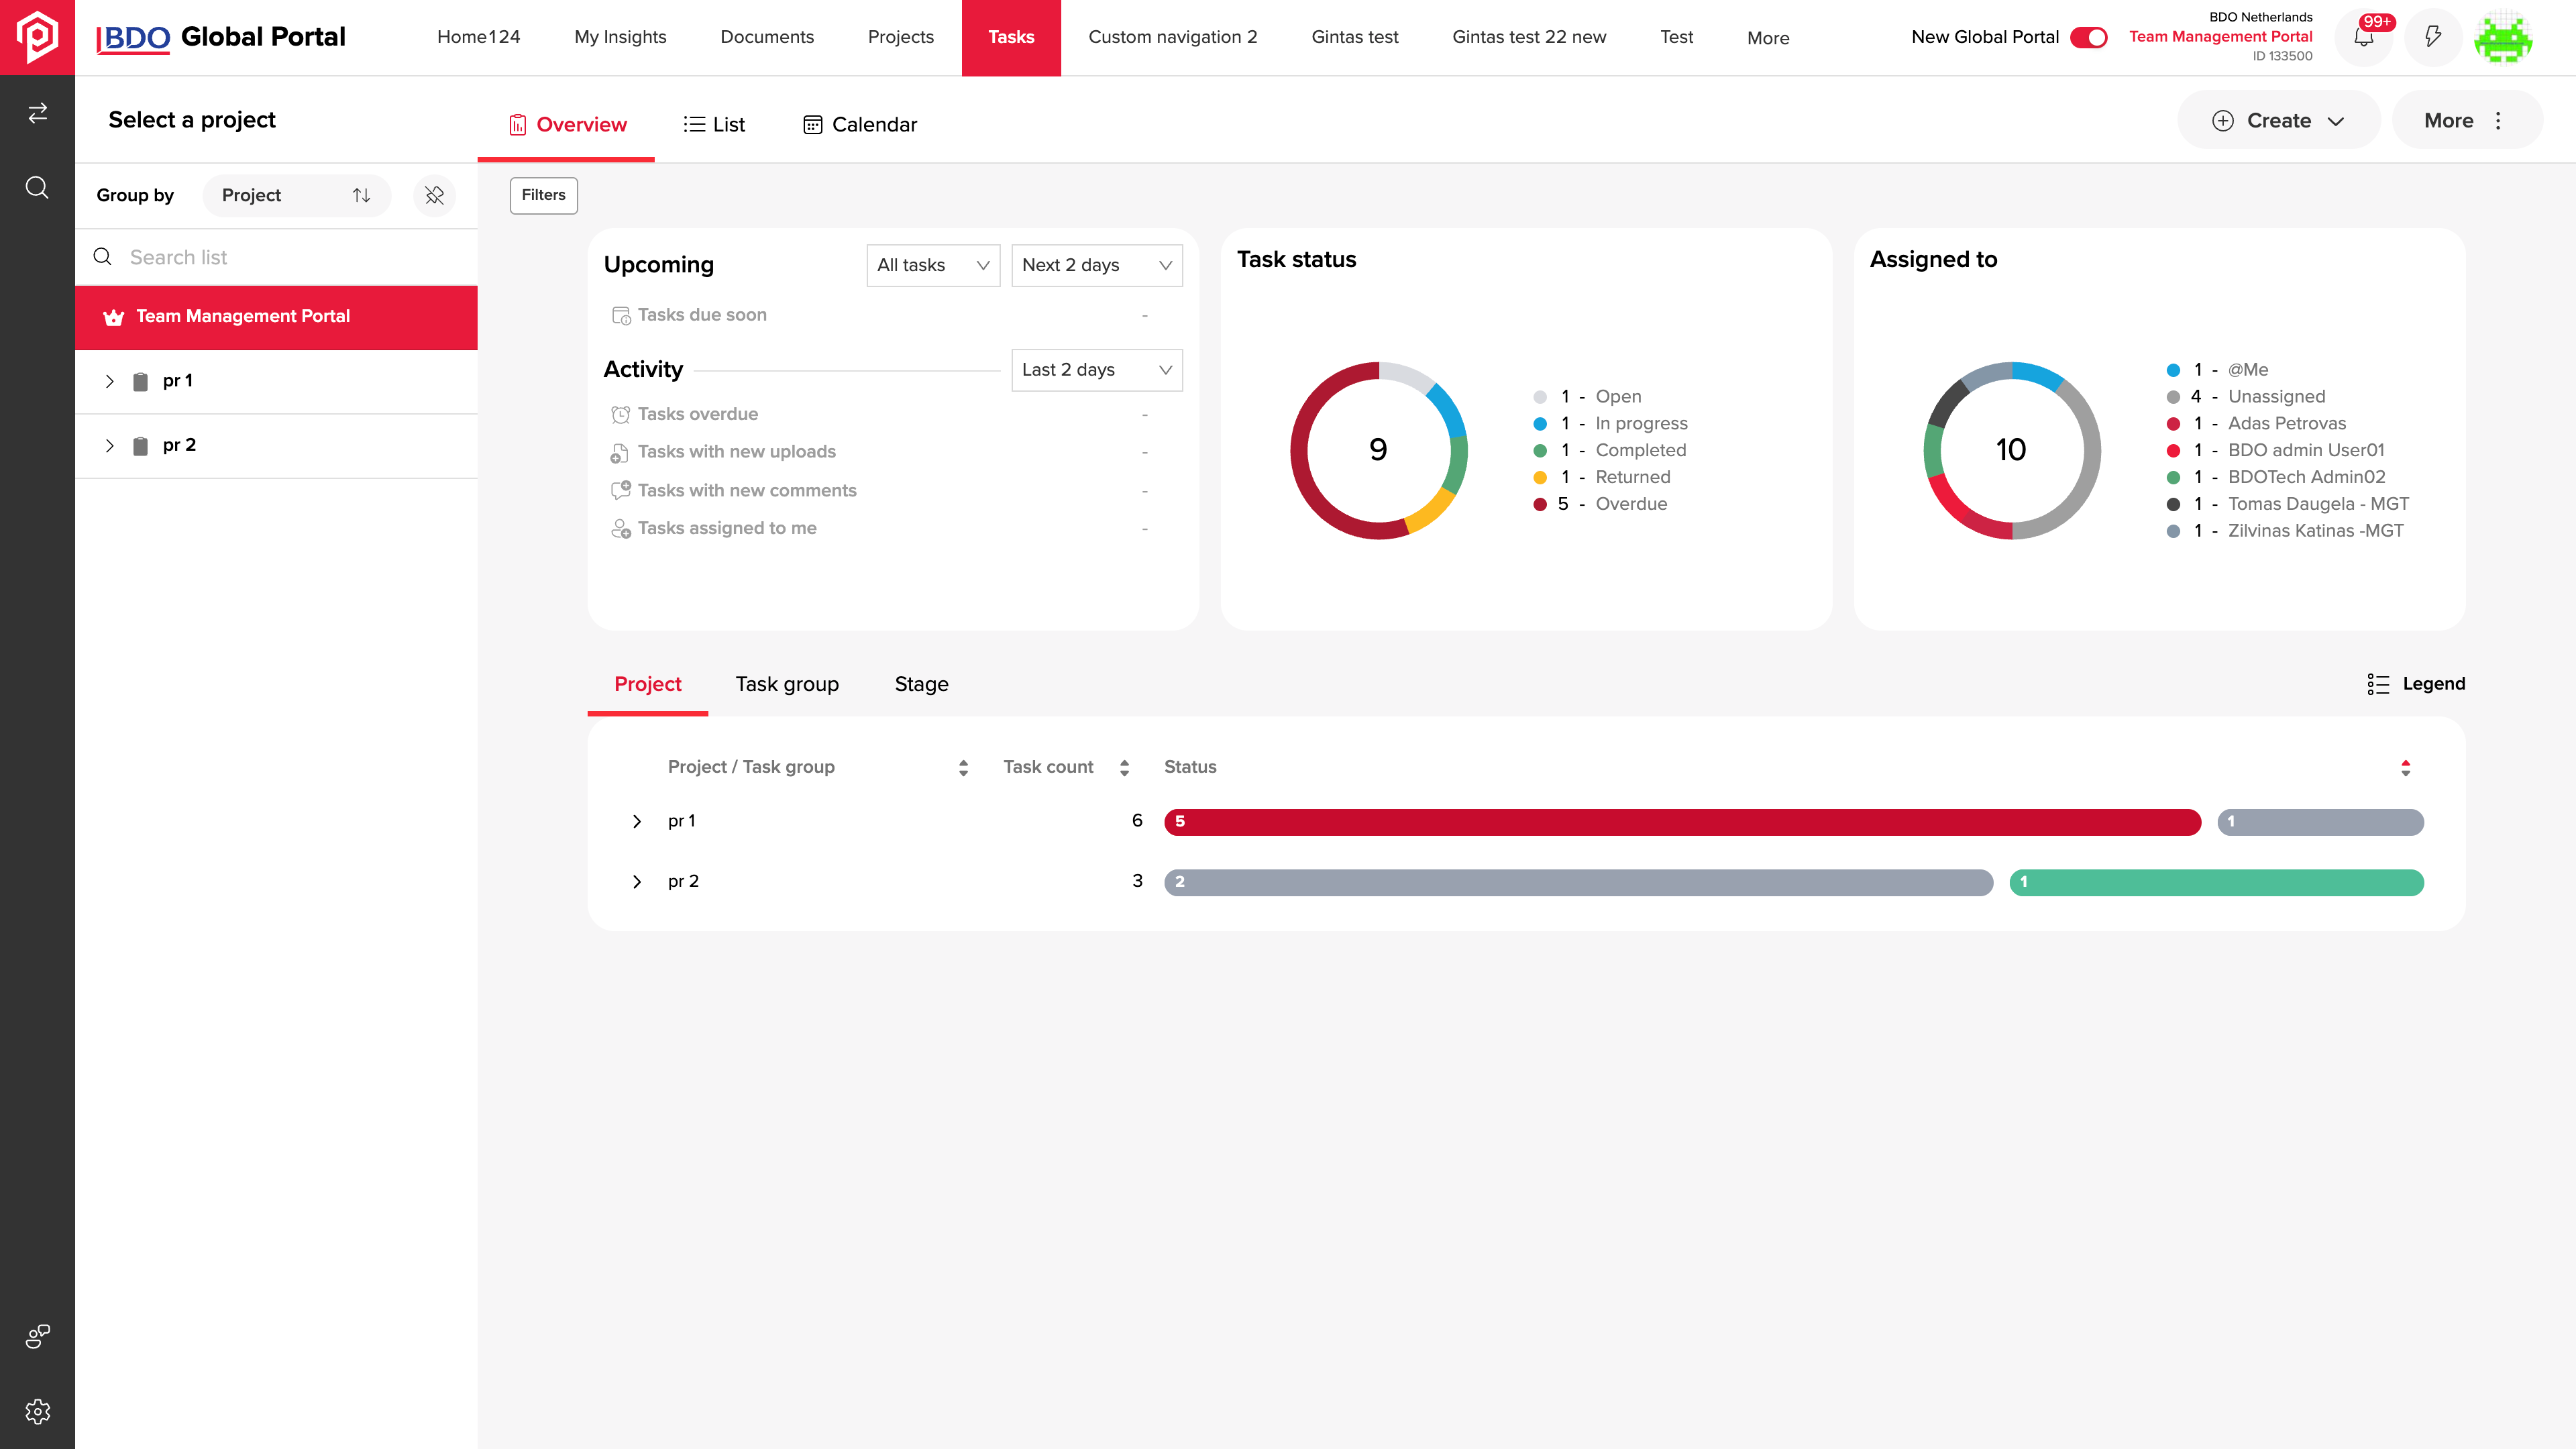Click the Overdue legend entry

[1600, 504]
